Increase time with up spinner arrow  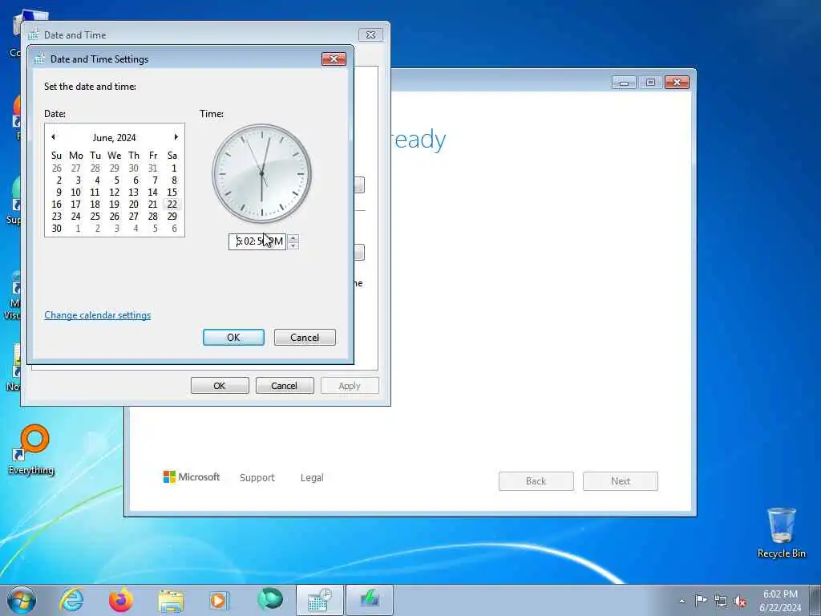tap(293, 237)
